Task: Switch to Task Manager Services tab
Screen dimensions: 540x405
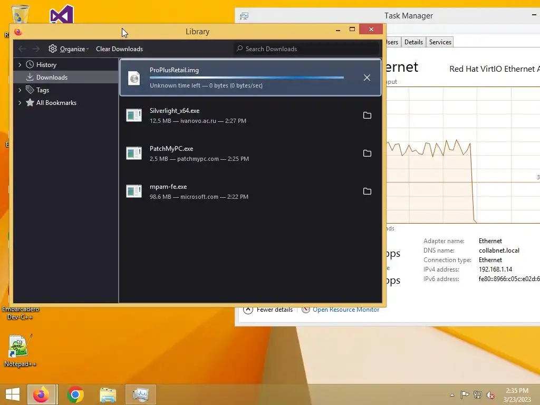Action: click(440, 42)
